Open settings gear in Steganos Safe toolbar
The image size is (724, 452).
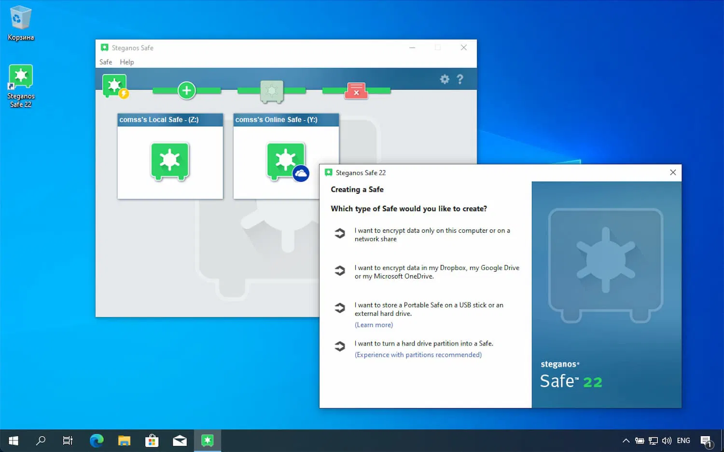pos(445,80)
